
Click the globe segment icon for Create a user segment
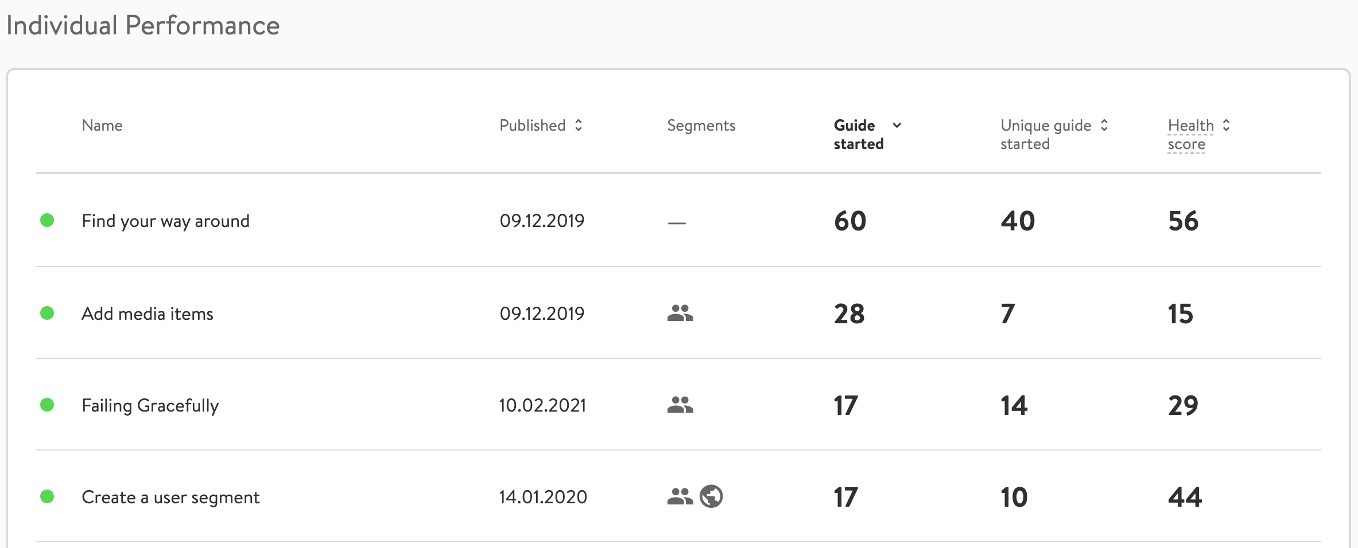[711, 496]
